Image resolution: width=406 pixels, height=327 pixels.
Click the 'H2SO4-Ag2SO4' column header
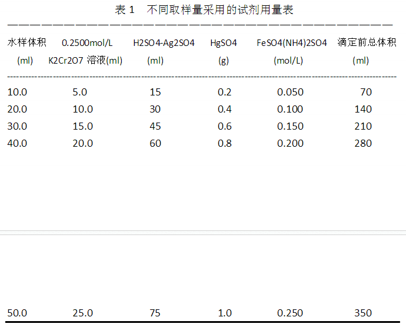[x=164, y=43]
